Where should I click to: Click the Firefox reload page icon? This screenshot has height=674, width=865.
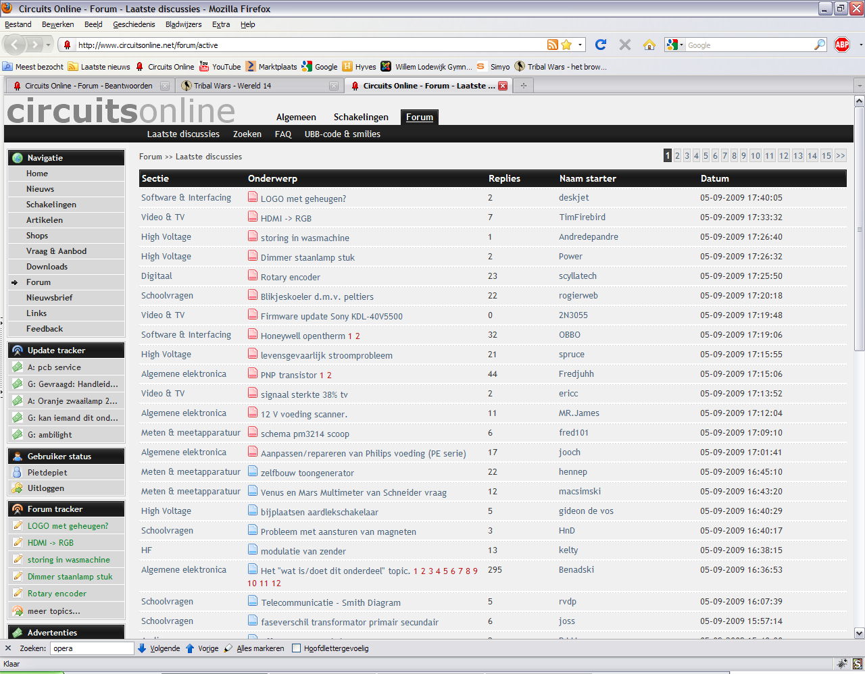600,45
